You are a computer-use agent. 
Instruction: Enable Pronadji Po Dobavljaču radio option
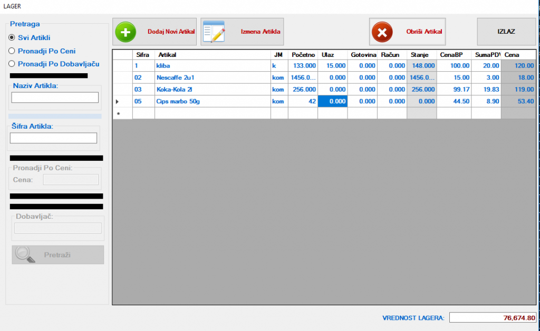click(x=12, y=64)
